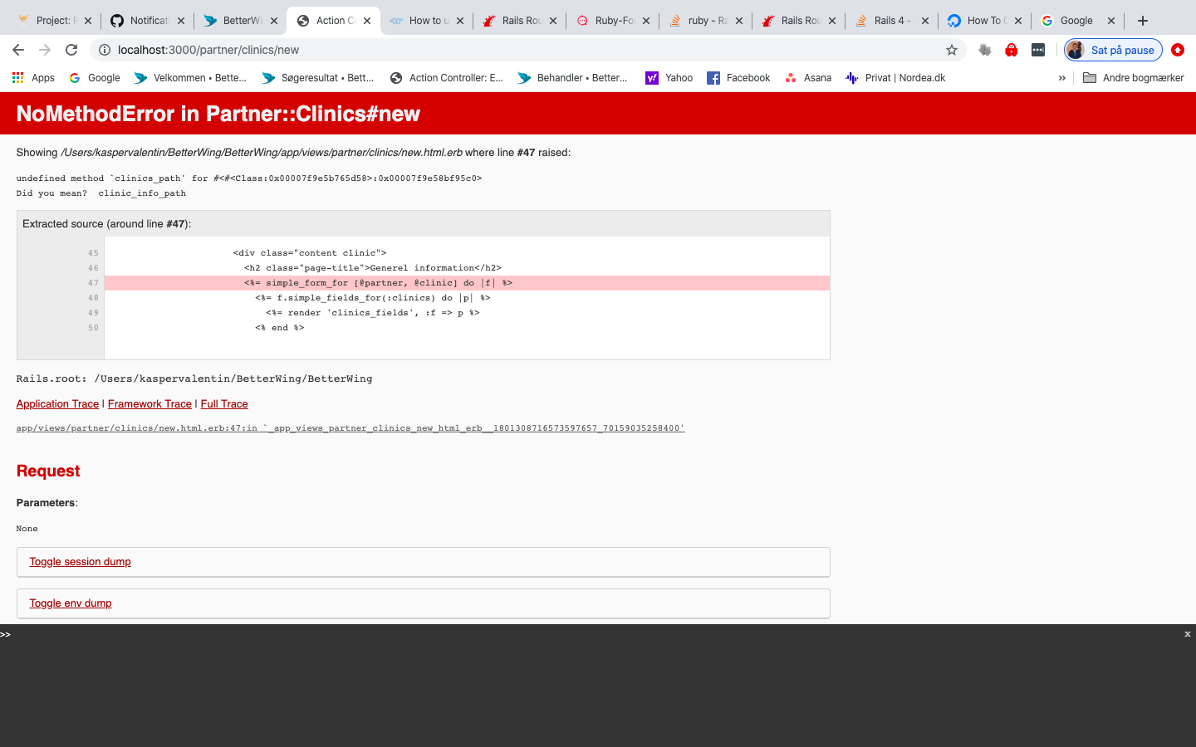Open a new tab with plus button
Screen dimensions: 1196x747
pyautogui.click(x=1143, y=21)
